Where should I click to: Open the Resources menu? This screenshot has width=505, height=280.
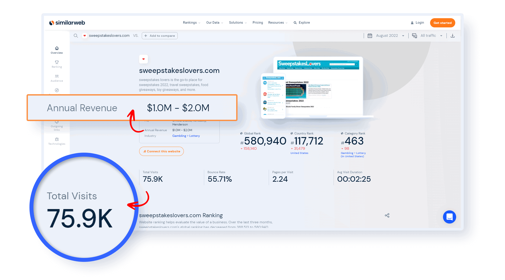tap(277, 23)
